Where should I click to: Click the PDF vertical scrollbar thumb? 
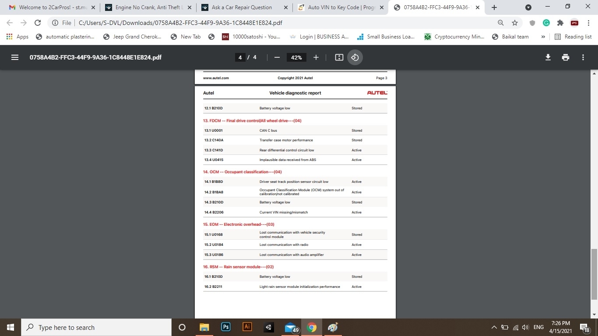(x=594, y=274)
